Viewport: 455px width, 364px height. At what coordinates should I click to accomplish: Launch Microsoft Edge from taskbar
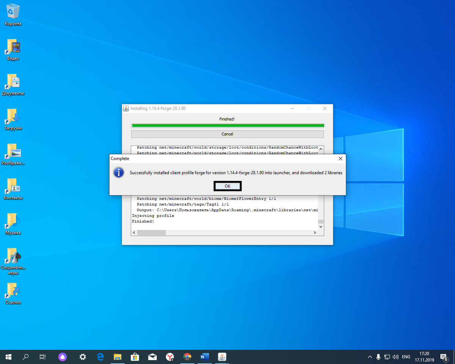[100, 357]
